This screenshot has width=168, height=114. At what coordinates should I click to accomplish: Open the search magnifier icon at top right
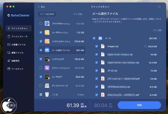pos(159,7)
